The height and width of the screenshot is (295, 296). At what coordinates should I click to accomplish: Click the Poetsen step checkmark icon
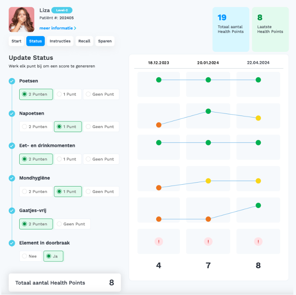tap(12, 81)
